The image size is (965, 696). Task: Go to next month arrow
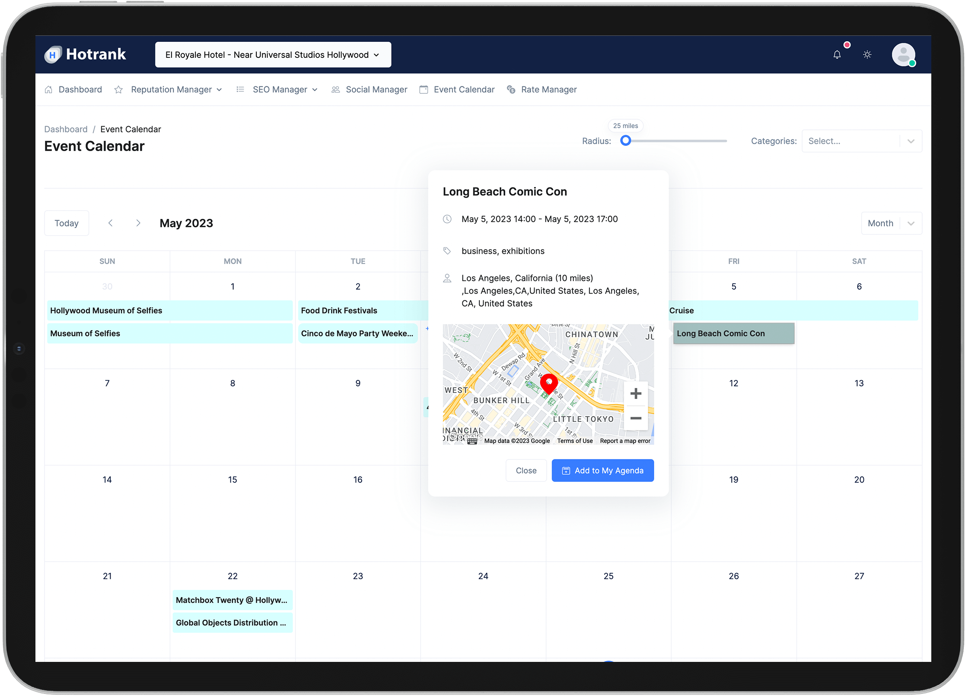138,223
